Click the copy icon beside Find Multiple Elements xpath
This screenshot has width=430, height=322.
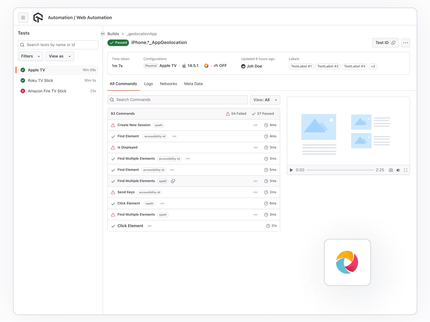pyautogui.click(x=173, y=181)
